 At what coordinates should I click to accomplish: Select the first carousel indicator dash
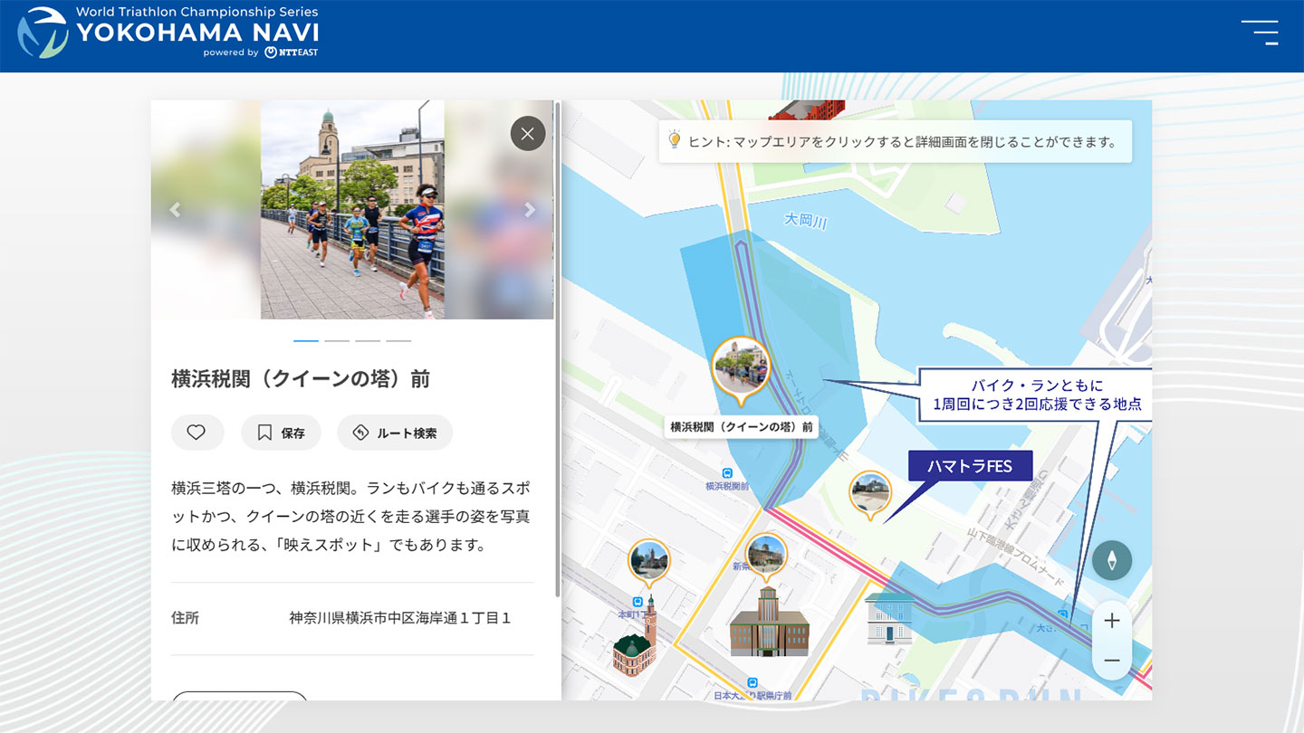pos(306,341)
